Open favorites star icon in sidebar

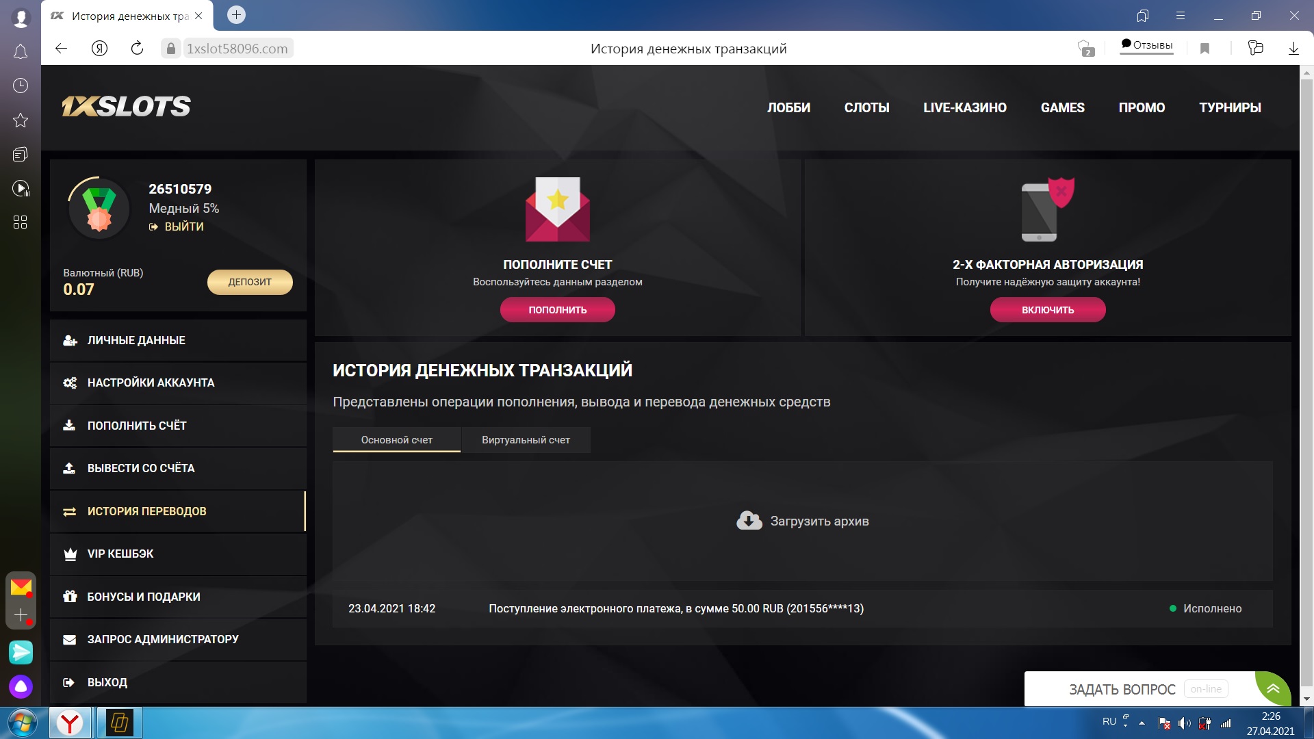(x=21, y=120)
